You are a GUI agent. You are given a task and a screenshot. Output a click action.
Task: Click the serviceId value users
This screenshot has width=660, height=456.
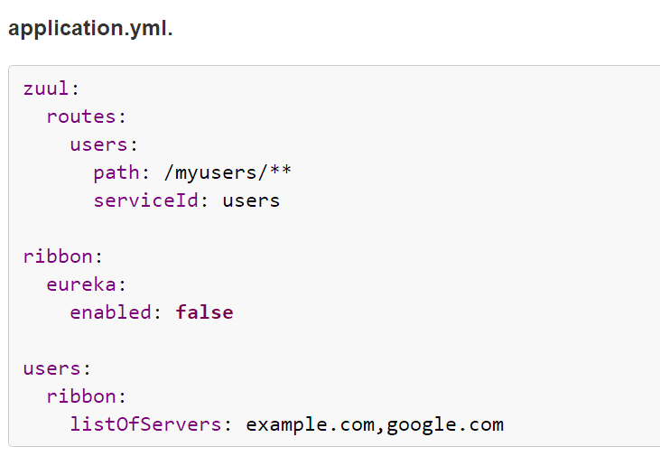tap(251, 200)
